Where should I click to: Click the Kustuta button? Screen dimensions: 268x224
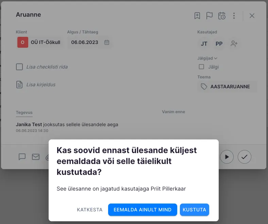click(x=194, y=210)
